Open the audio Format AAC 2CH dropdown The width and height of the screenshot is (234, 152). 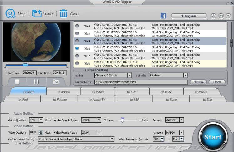181,120
